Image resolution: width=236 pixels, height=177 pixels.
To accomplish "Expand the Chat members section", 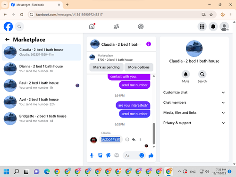I will [194, 102].
